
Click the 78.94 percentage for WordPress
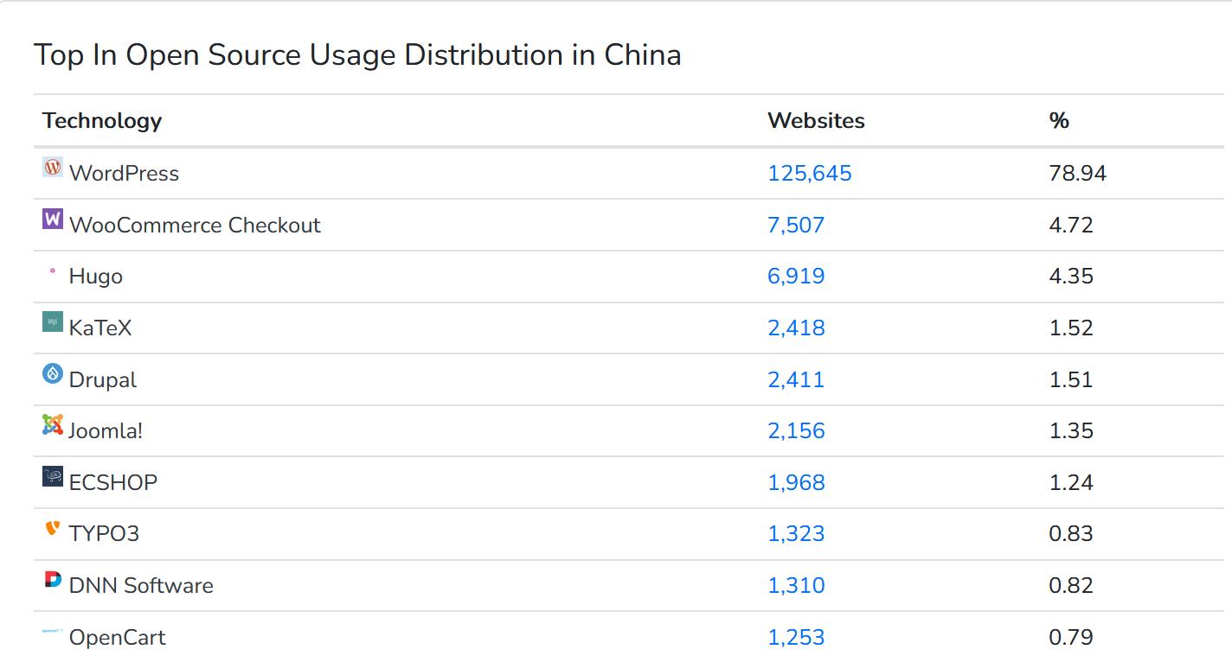[1077, 173]
